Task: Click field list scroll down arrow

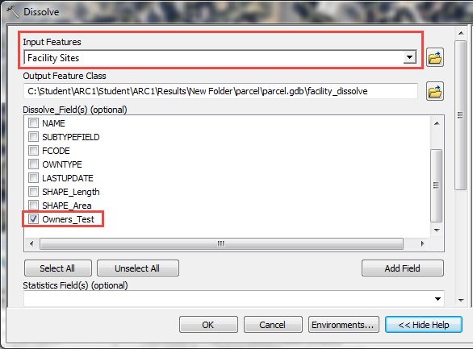Action: click(437, 231)
